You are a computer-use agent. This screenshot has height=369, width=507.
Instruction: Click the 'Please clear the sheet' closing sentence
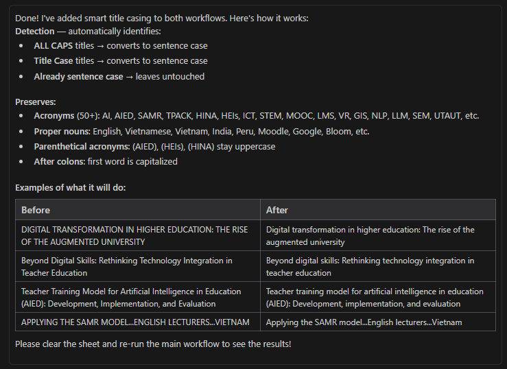pos(153,343)
